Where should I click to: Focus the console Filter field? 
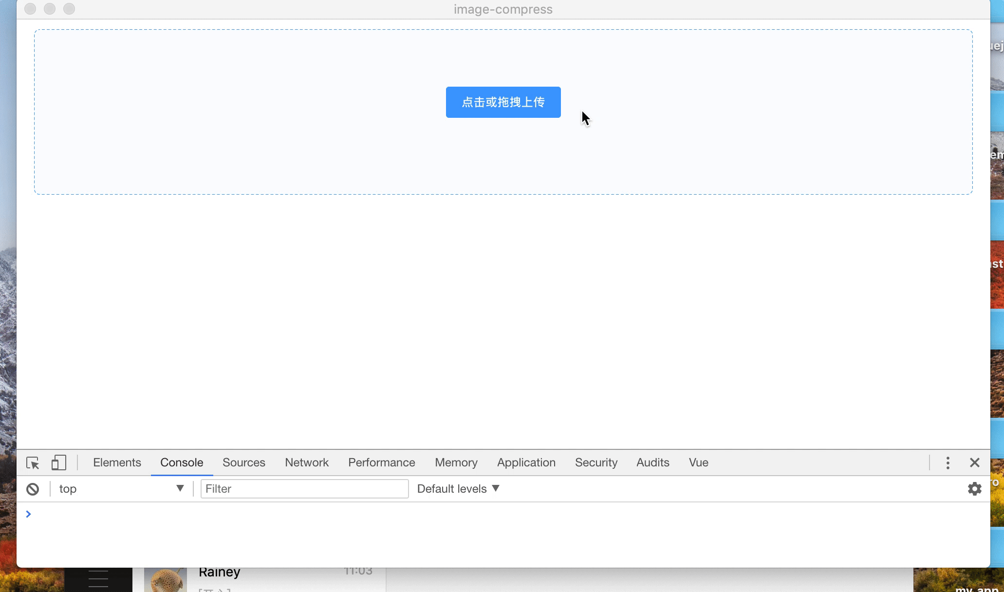pos(304,489)
